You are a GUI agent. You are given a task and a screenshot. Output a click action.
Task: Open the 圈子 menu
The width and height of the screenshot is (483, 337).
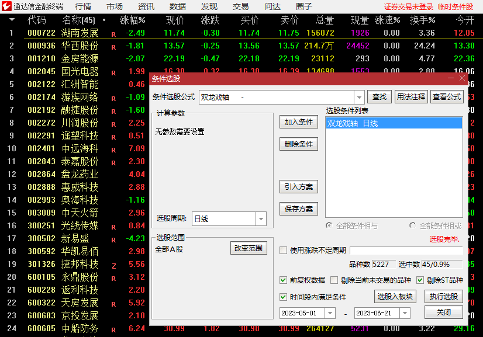coord(303,6)
